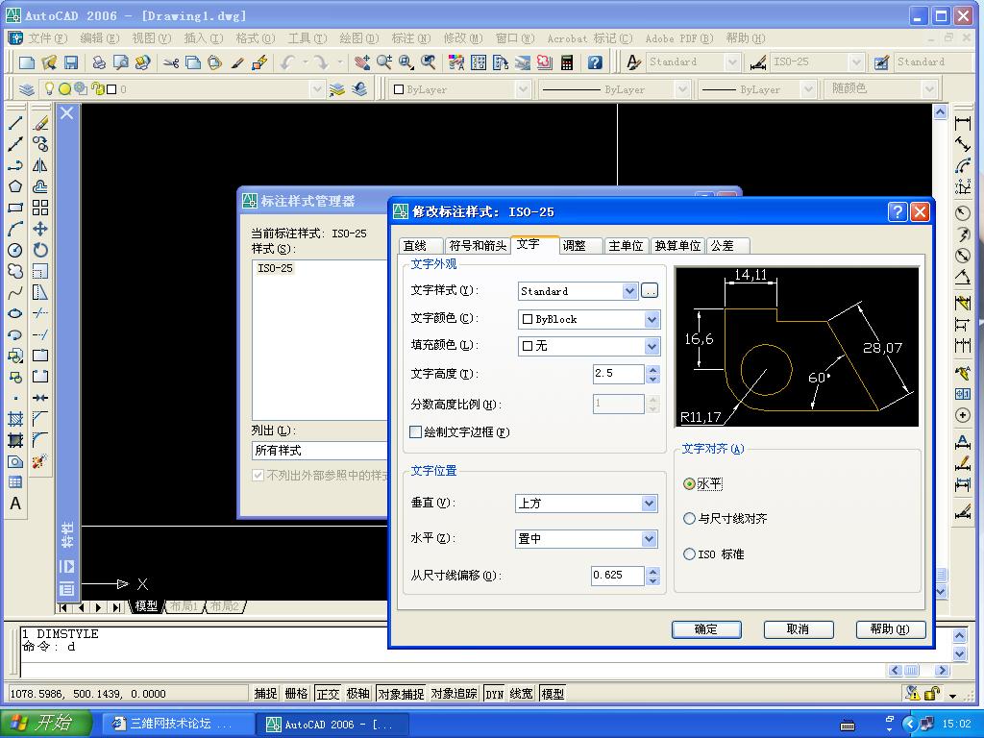This screenshot has height=738, width=984.
Task: Switch to the 符号和箭头 tab
Action: pos(478,245)
